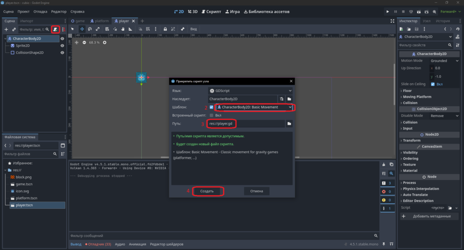Select the Select Mode arrow tool
The height and width of the screenshot is (250, 464).
[x=72, y=29]
